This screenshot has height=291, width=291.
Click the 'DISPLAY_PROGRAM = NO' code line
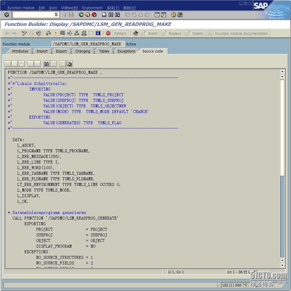tap(66, 246)
